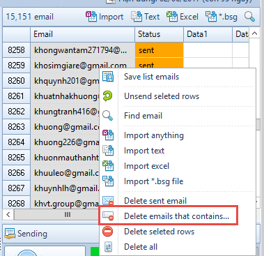Click email cell khongwantam271794@...
Image resolution: width=264 pixels, height=256 pixels.
[x=83, y=50]
